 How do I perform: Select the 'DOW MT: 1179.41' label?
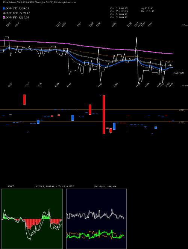tap(18, 13)
